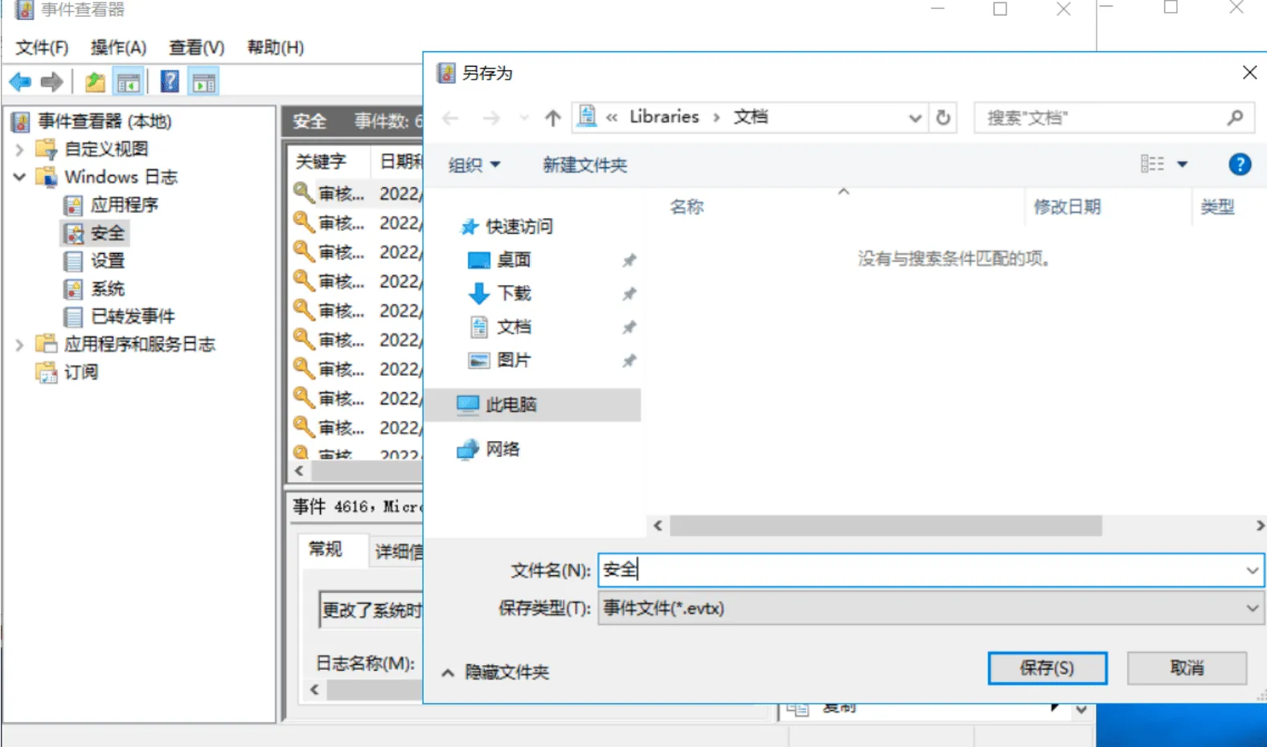The height and width of the screenshot is (747, 1267).
Task: Click 新建文件夹 to create a folder
Action: point(584,165)
